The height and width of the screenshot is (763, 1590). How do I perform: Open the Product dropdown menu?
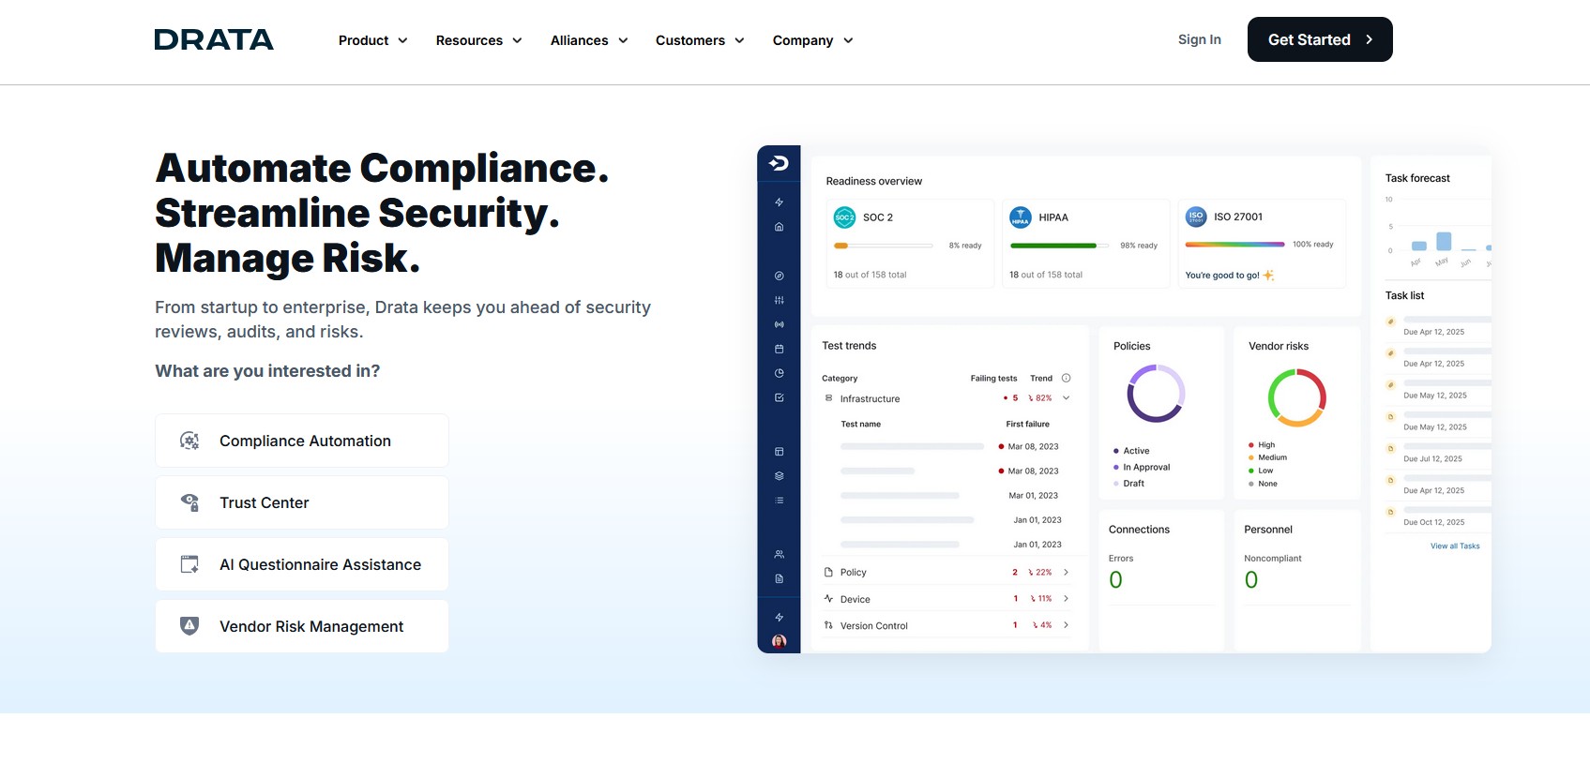[373, 40]
